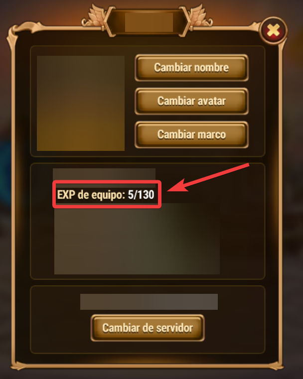Click the blurred server name bar
The width and height of the screenshot is (303, 379).
[149, 302]
